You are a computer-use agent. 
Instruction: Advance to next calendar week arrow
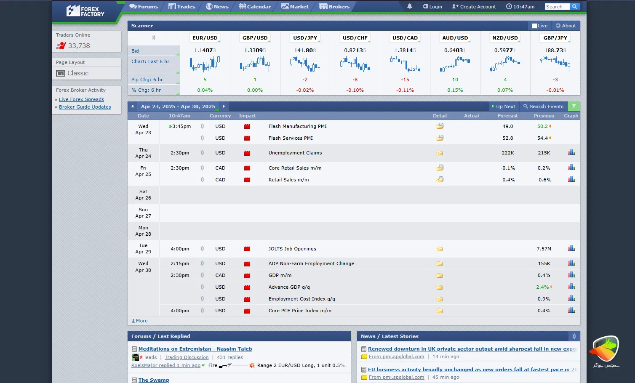(224, 106)
